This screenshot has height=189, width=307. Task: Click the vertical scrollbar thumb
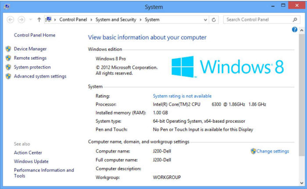302,95
